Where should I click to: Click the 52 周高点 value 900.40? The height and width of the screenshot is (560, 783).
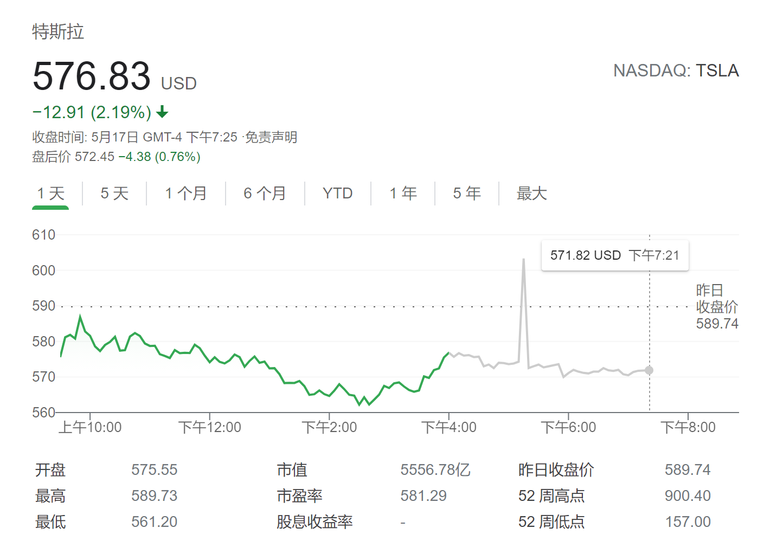687,495
